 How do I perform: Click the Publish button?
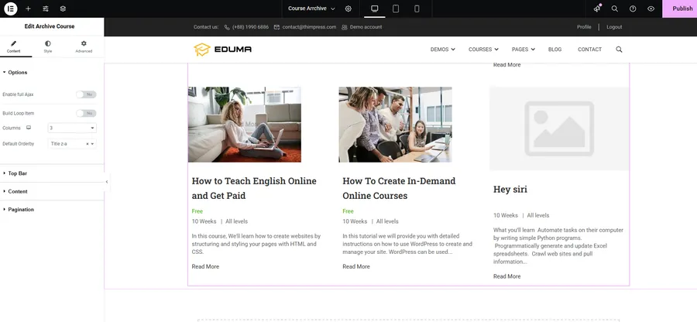click(682, 9)
